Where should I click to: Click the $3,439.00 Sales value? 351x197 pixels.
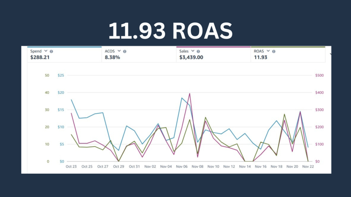(x=191, y=57)
